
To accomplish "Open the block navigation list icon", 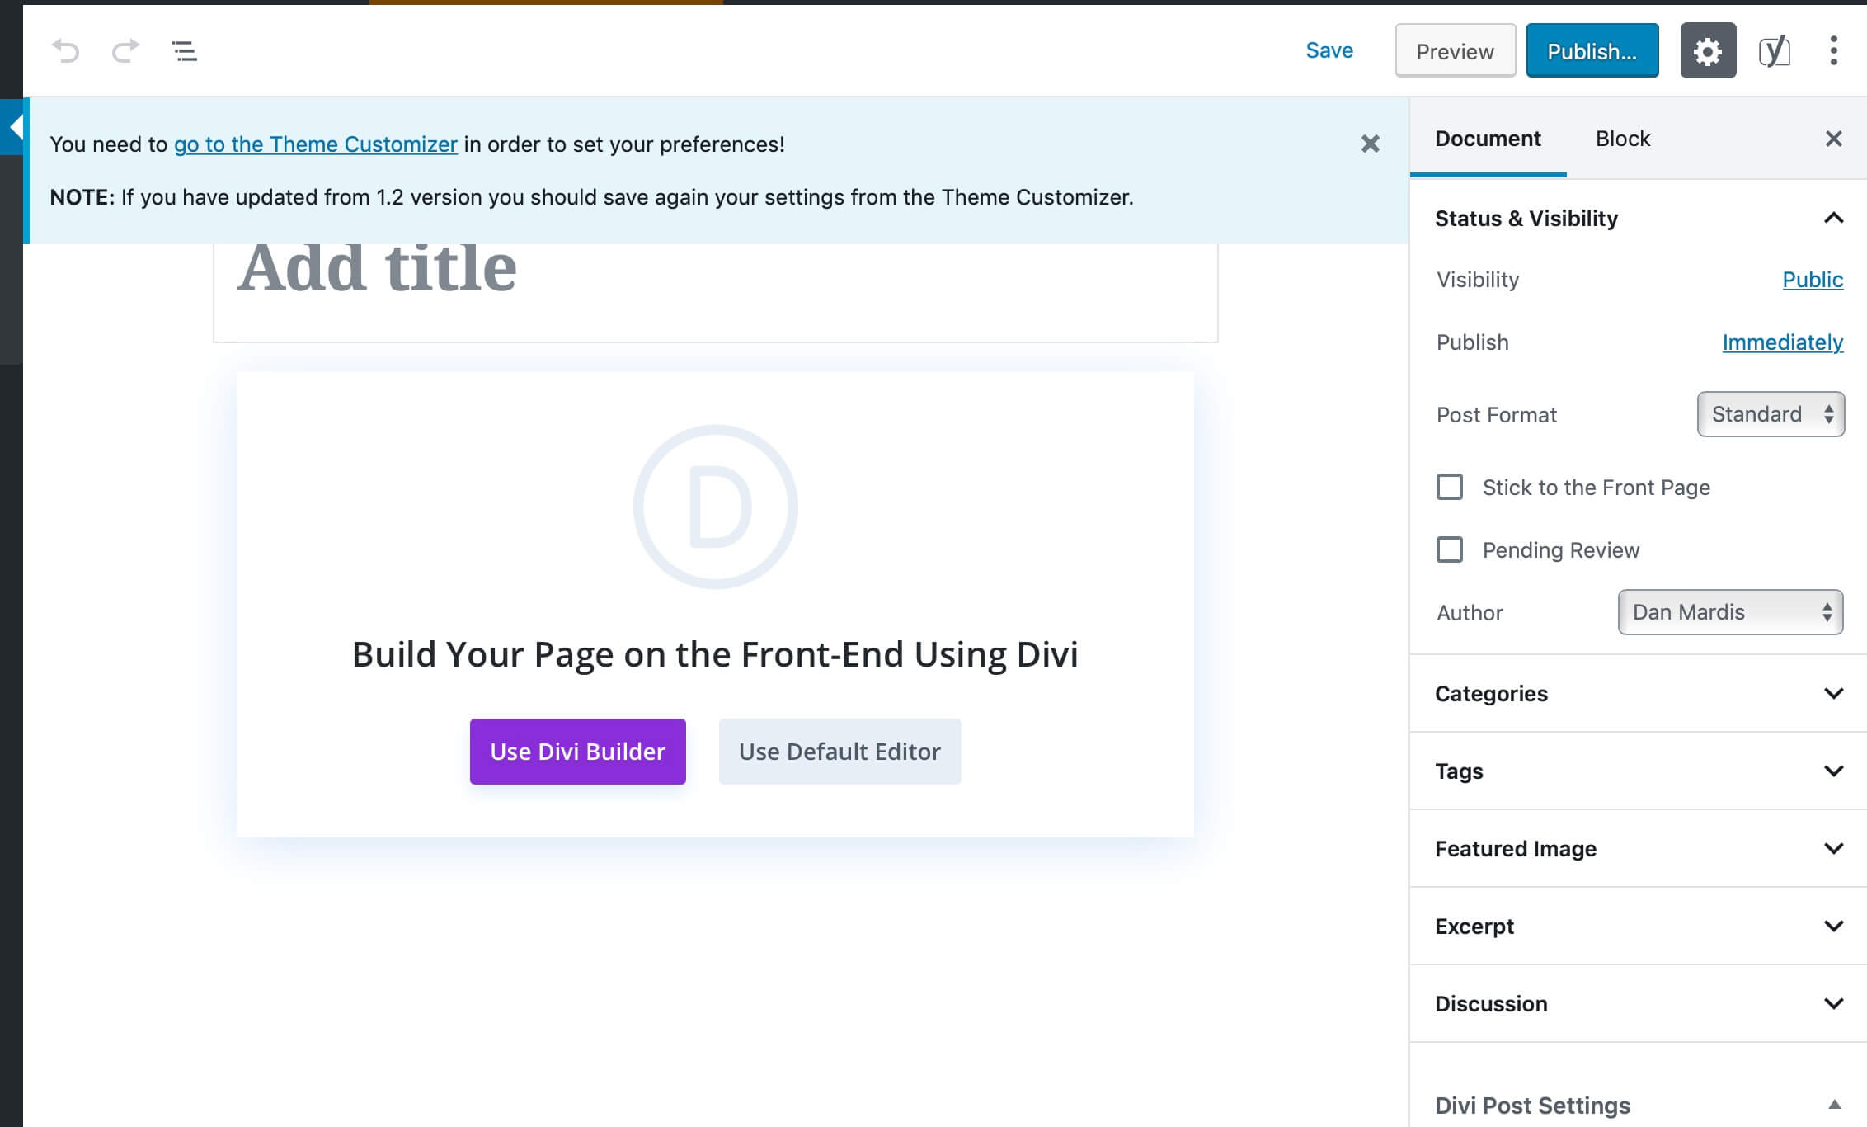I will (x=185, y=51).
